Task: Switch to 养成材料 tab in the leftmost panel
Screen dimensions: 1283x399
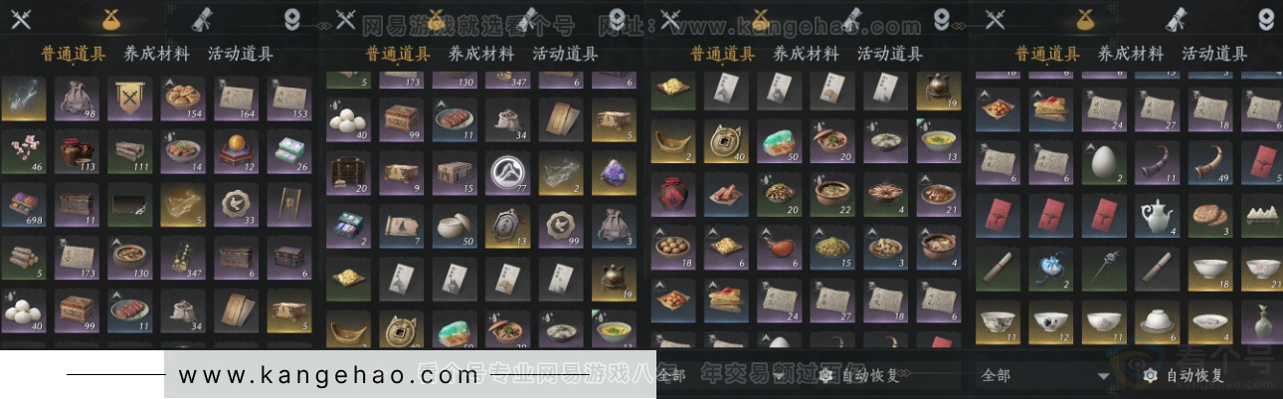Action: point(157,54)
